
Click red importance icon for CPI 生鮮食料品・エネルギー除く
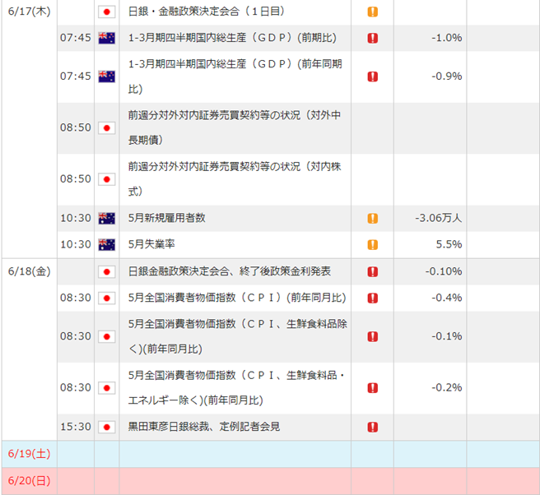(x=373, y=388)
